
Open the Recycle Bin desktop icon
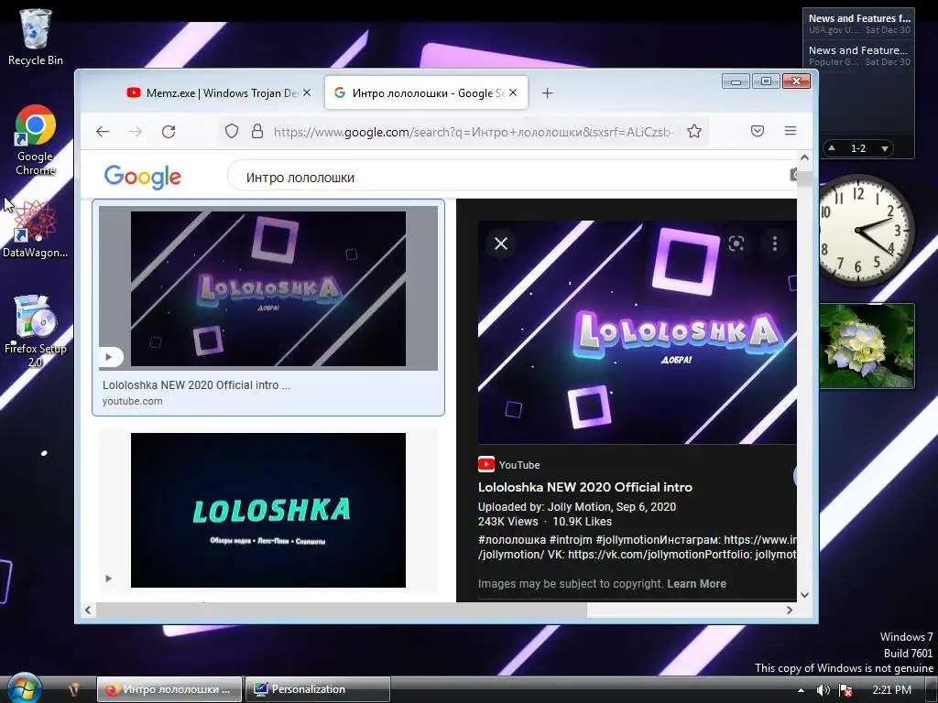36,37
